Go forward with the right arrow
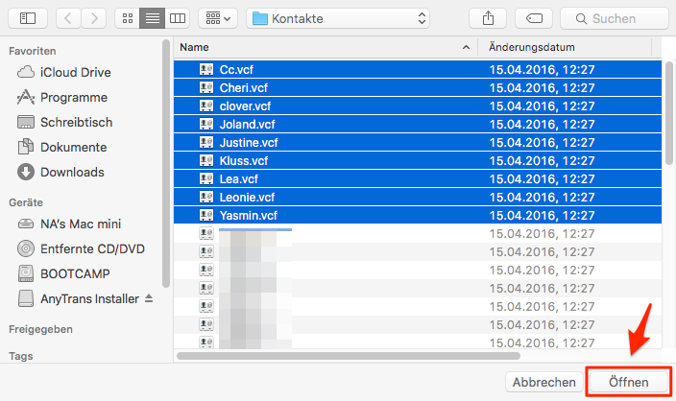 point(94,18)
